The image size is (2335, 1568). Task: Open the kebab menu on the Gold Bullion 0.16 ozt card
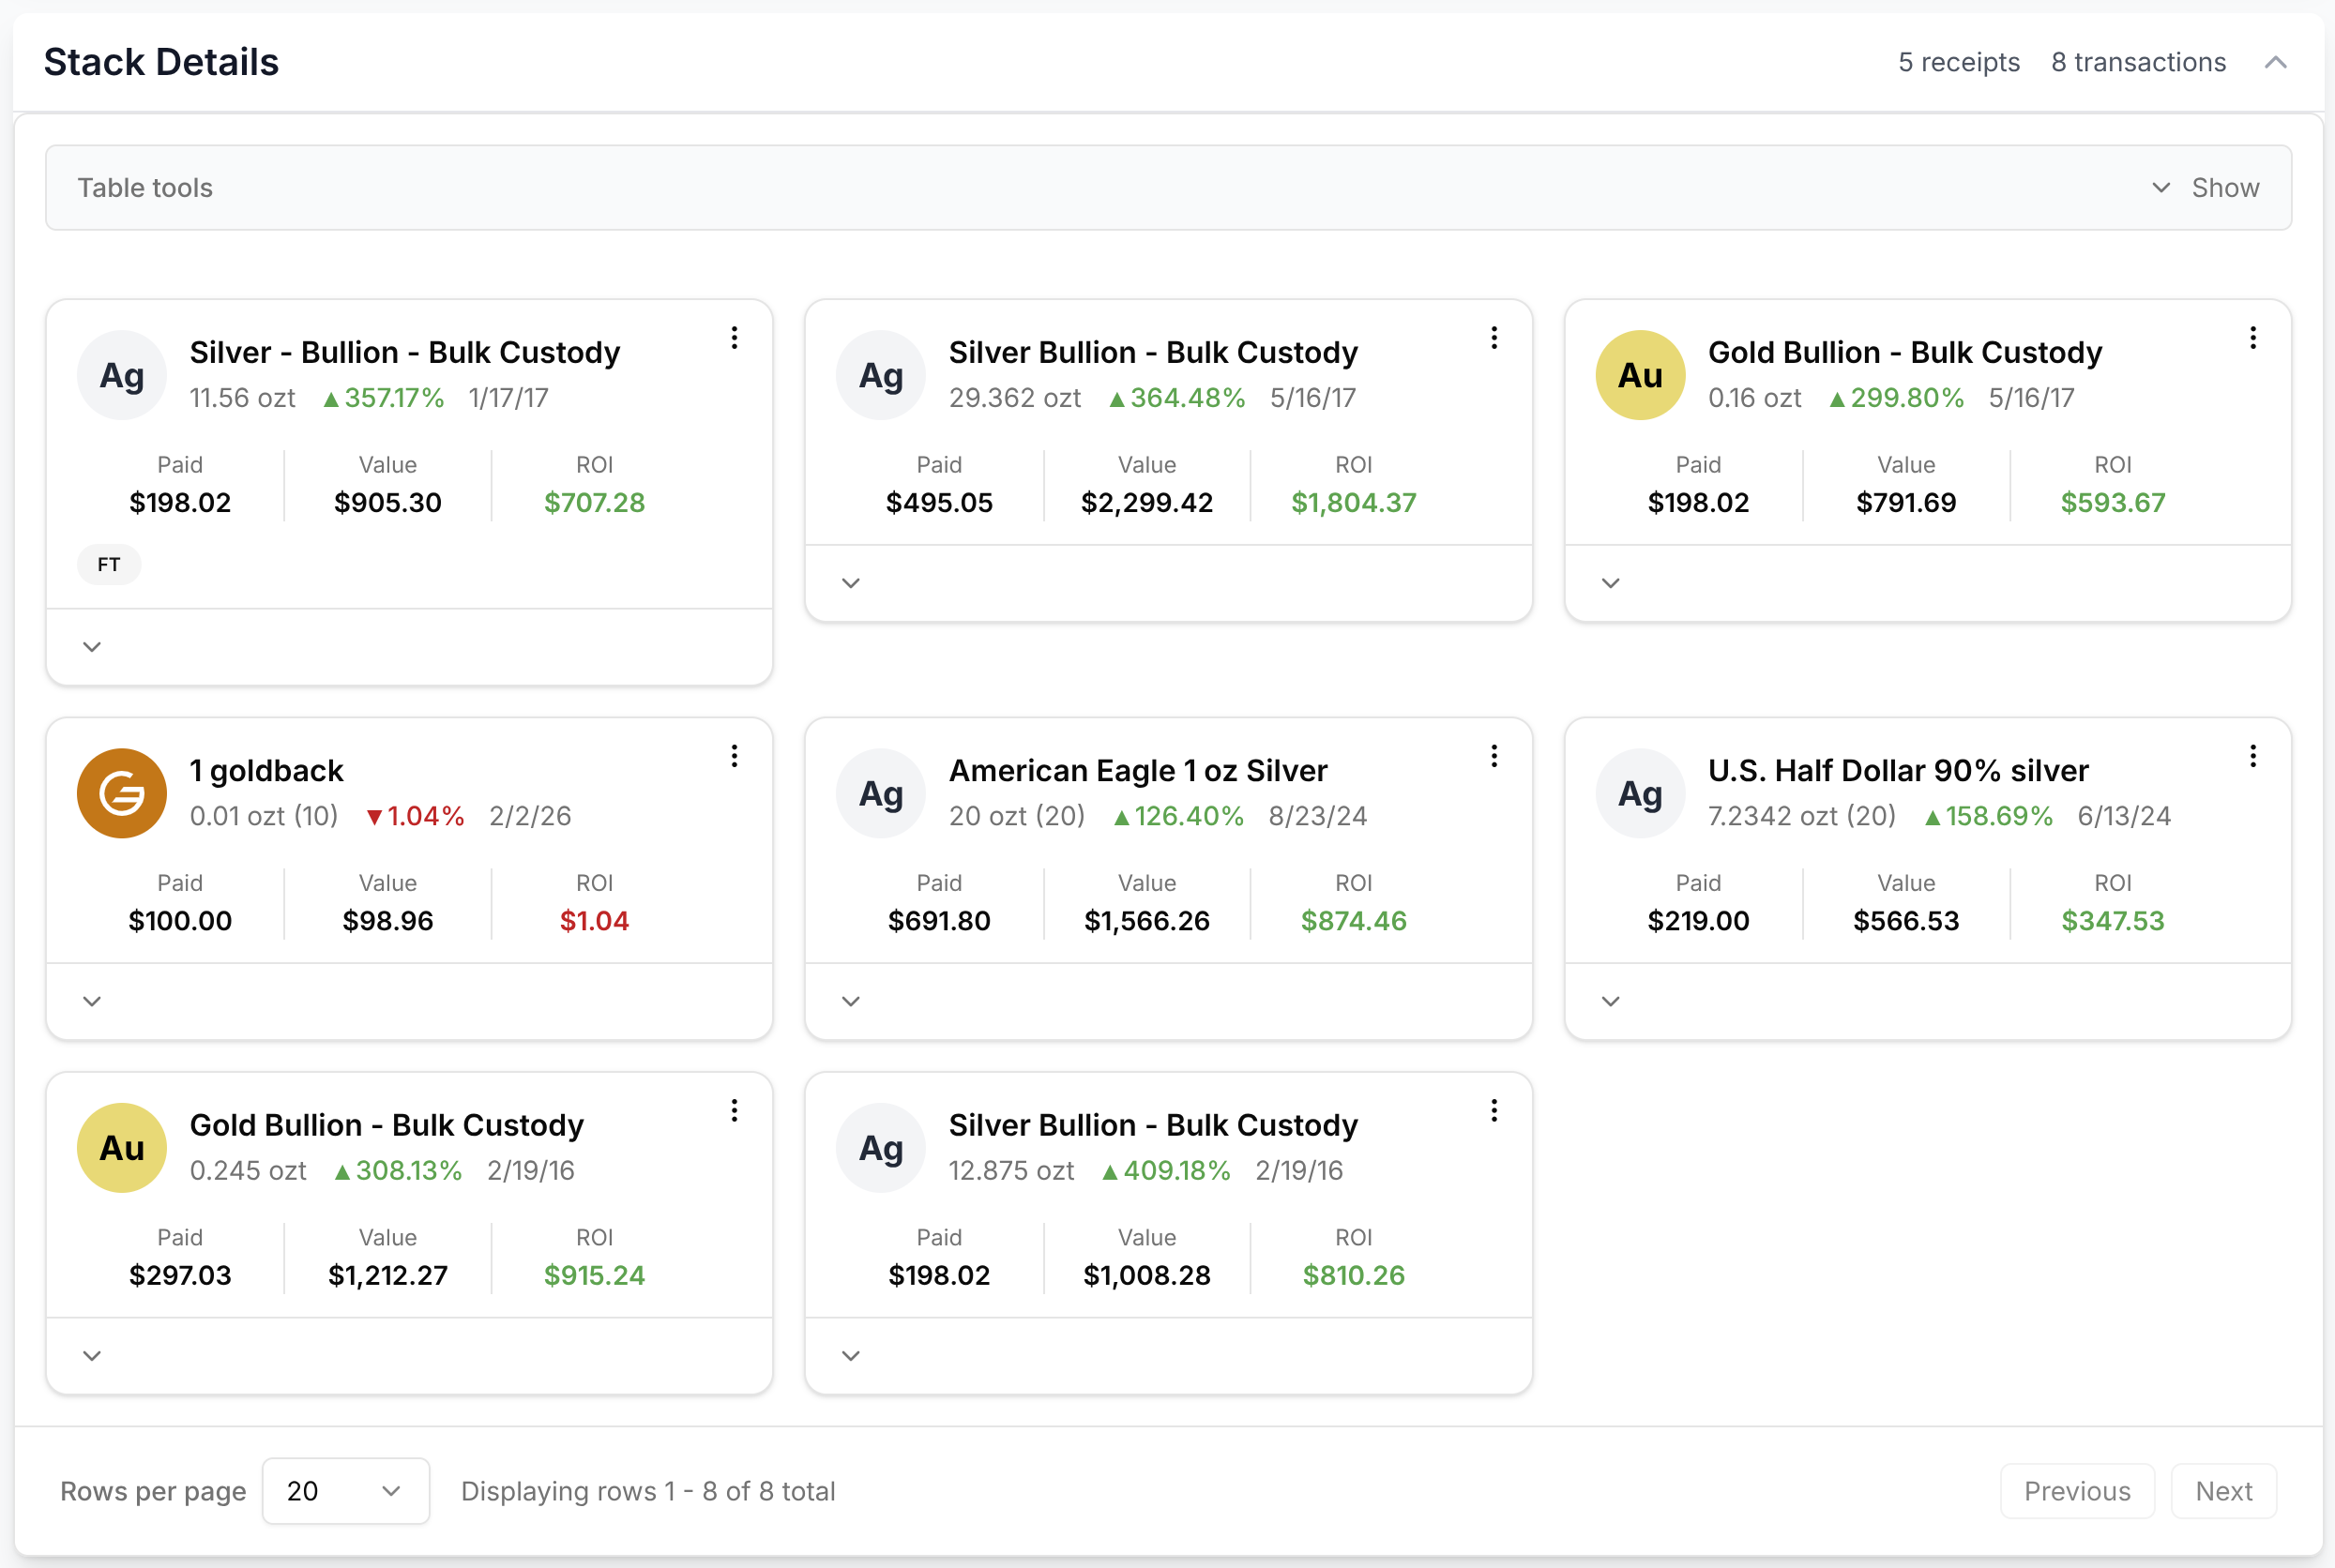(x=2253, y=338)
